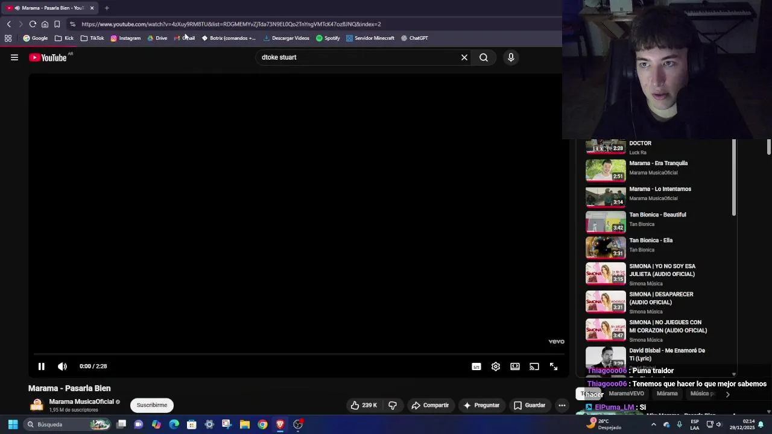Click the URL address bar
The height and width of the screenshot is (434, 772).
pyautogui.click(x=314, y=24)
